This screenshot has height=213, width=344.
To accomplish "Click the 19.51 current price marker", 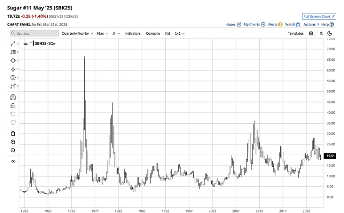I will (x=331, y=156).
